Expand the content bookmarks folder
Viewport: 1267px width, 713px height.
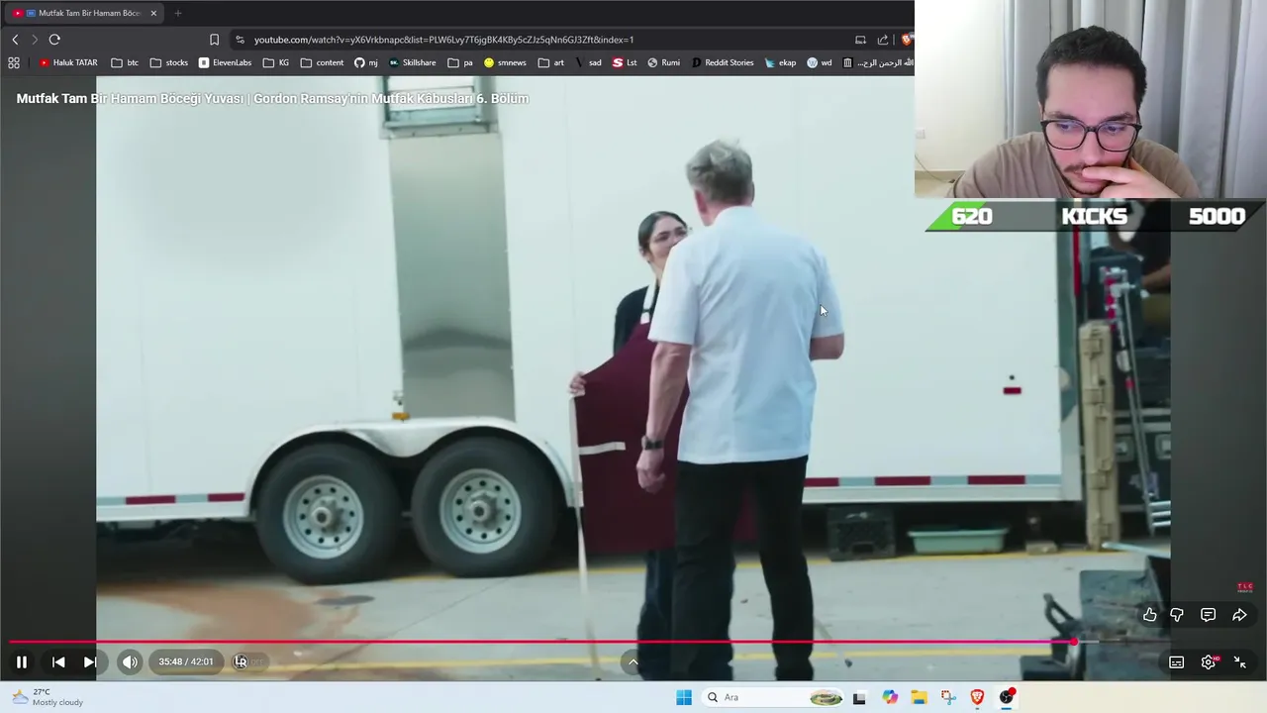tap(322, 62)
